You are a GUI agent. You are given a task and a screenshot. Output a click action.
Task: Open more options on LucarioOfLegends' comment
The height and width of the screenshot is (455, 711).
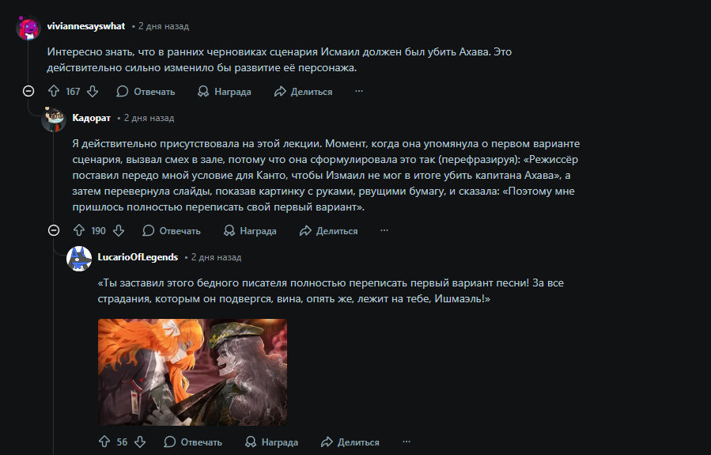click(x=407, y=442)
